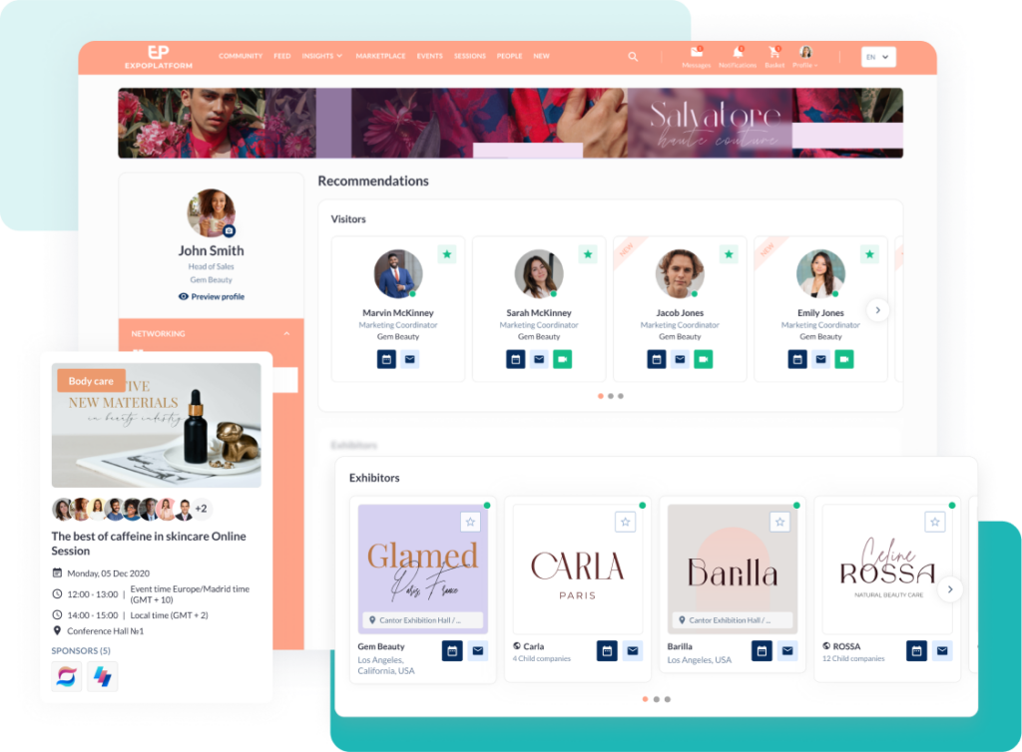Open Notifications bell icon

738,52
